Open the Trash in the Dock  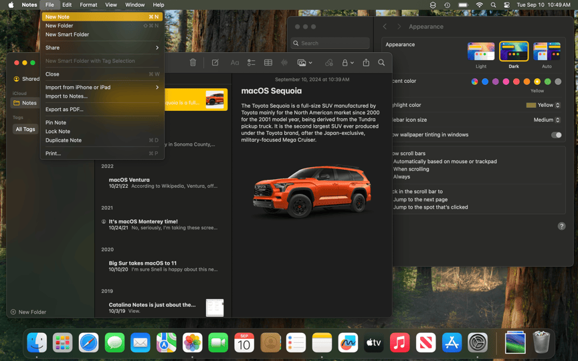point(541,342)
